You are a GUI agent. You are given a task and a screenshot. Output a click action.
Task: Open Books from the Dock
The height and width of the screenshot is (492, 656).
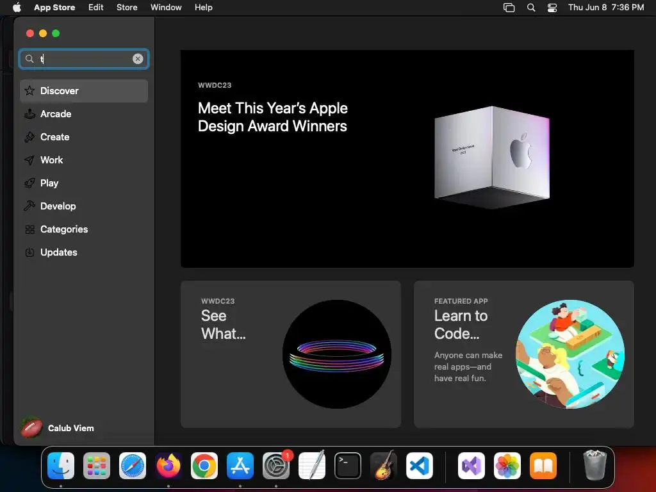543,465
